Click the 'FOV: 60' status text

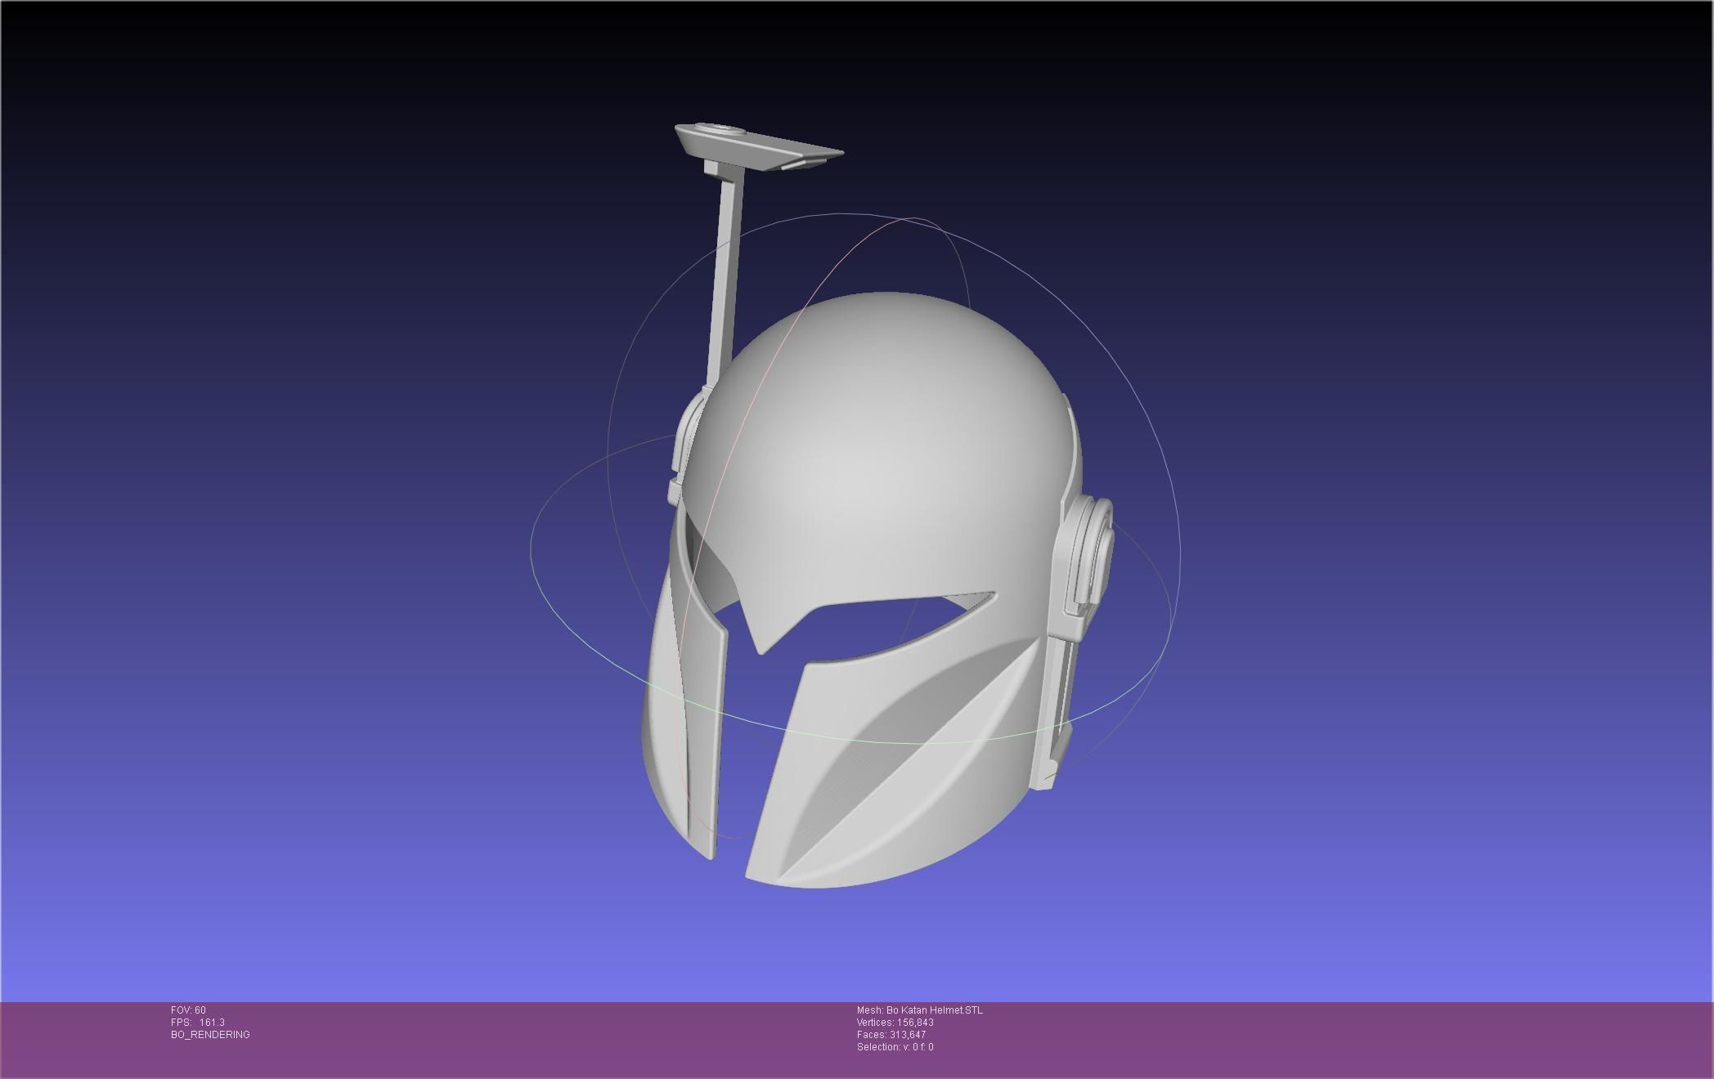point(188,1010)
